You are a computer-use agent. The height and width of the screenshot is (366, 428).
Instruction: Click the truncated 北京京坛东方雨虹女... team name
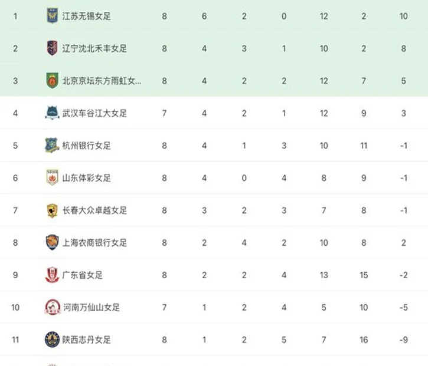(102, 81)
